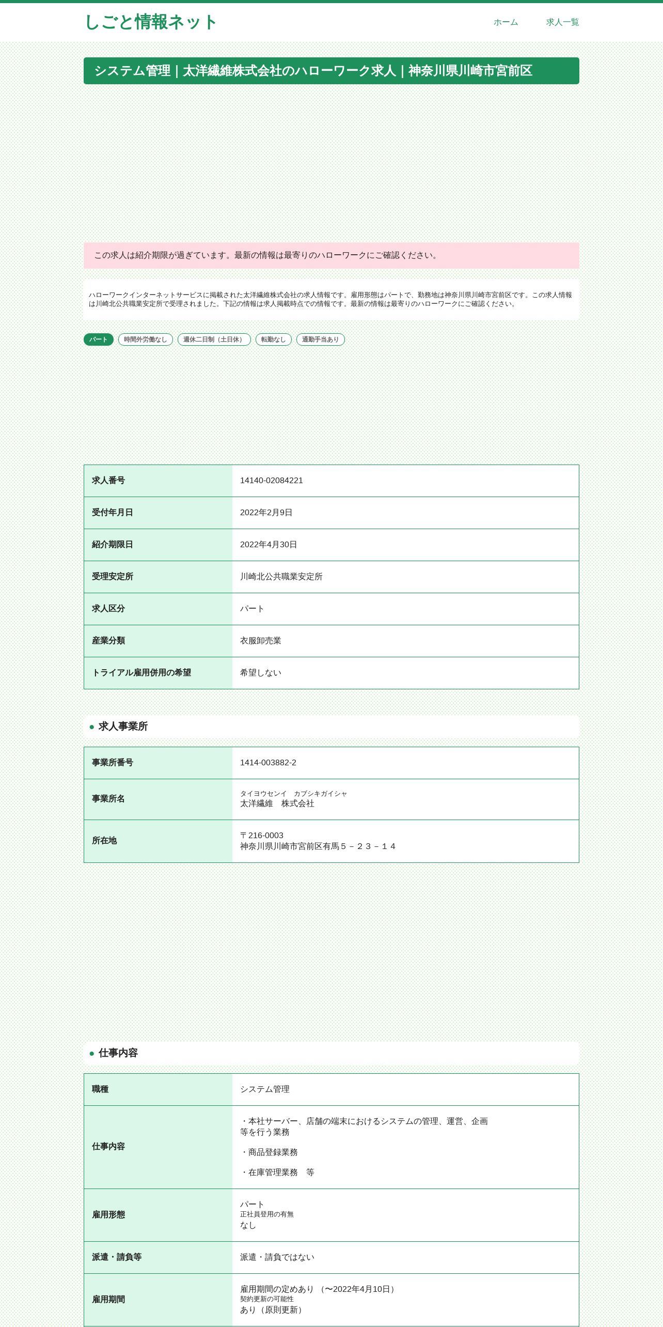Click the value 希望しない
Viewport: 663px width, 1327px height.
coord(261,673)
